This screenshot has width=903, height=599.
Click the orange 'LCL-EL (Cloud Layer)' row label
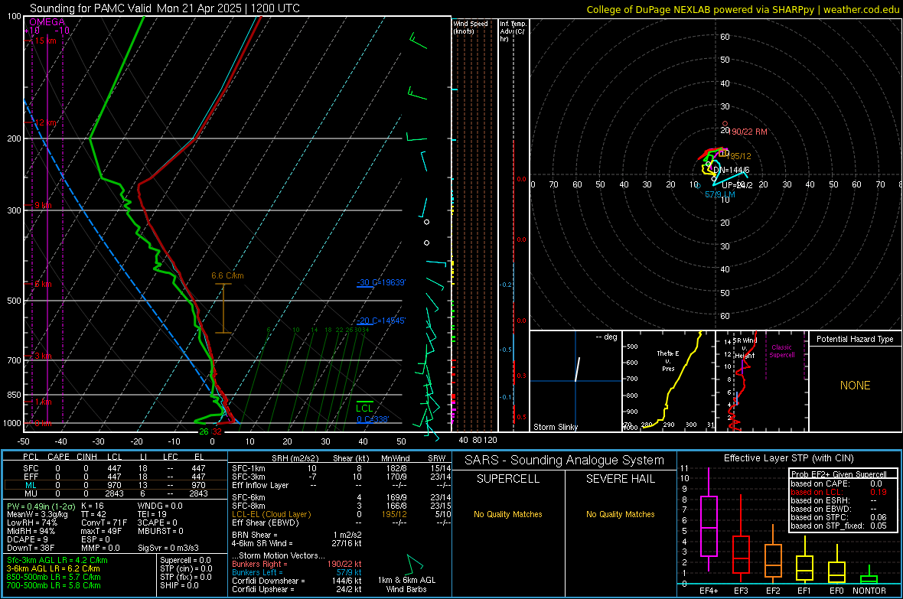point(271,514)
